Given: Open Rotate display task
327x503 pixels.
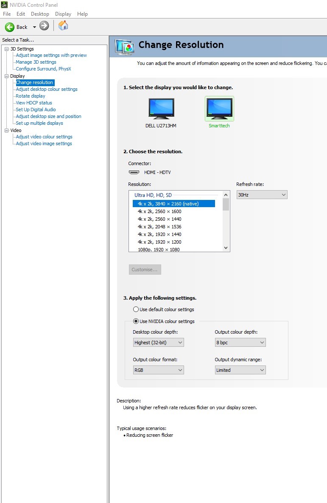Looking at the screenshot, I should 31,96.
